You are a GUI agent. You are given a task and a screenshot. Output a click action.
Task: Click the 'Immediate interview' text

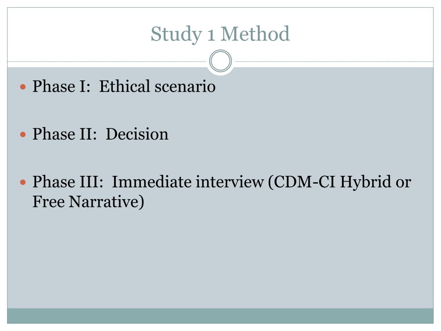coord(188,182)
